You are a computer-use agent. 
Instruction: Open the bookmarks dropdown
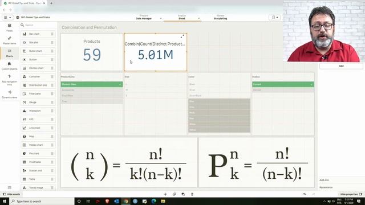[275, 18]
